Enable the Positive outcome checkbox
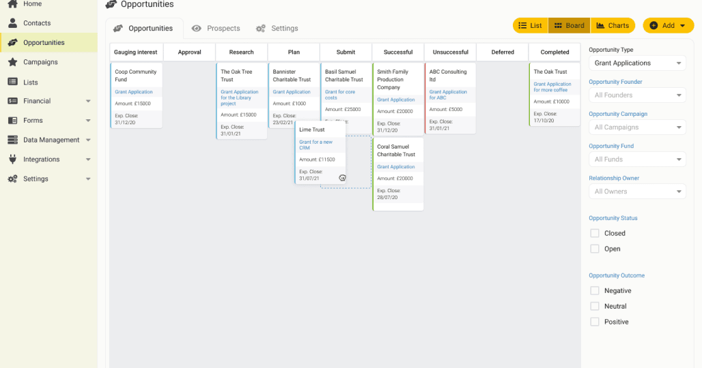Image resolution: width=702 pixels, height=368 pixels. (x=595, y=322)
